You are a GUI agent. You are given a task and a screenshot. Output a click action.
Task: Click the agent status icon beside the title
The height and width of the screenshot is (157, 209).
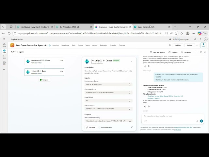coord(50,45)
